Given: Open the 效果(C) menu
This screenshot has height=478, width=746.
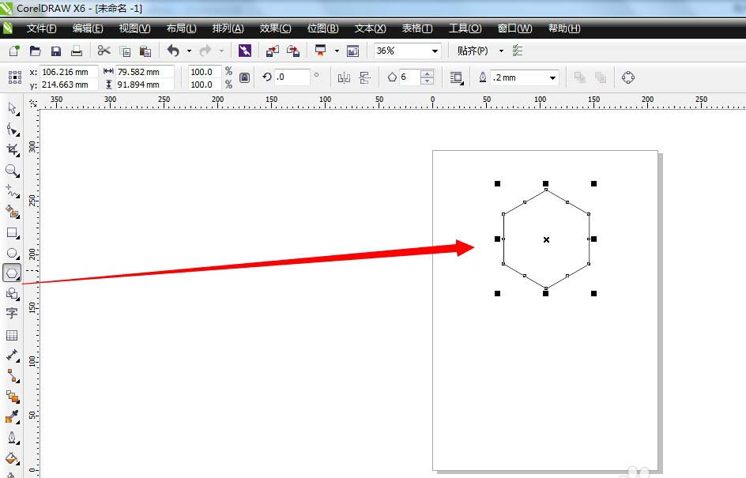Looking at the screenshot, I should coord(275,28).
